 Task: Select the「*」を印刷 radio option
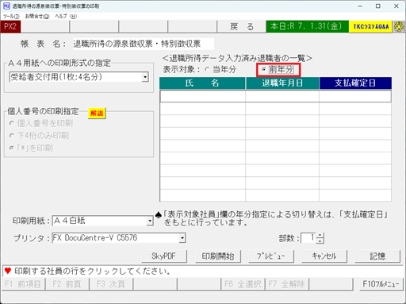click(x=31, y=148)
